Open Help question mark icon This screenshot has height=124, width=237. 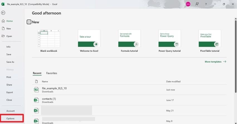click(206, 4)
